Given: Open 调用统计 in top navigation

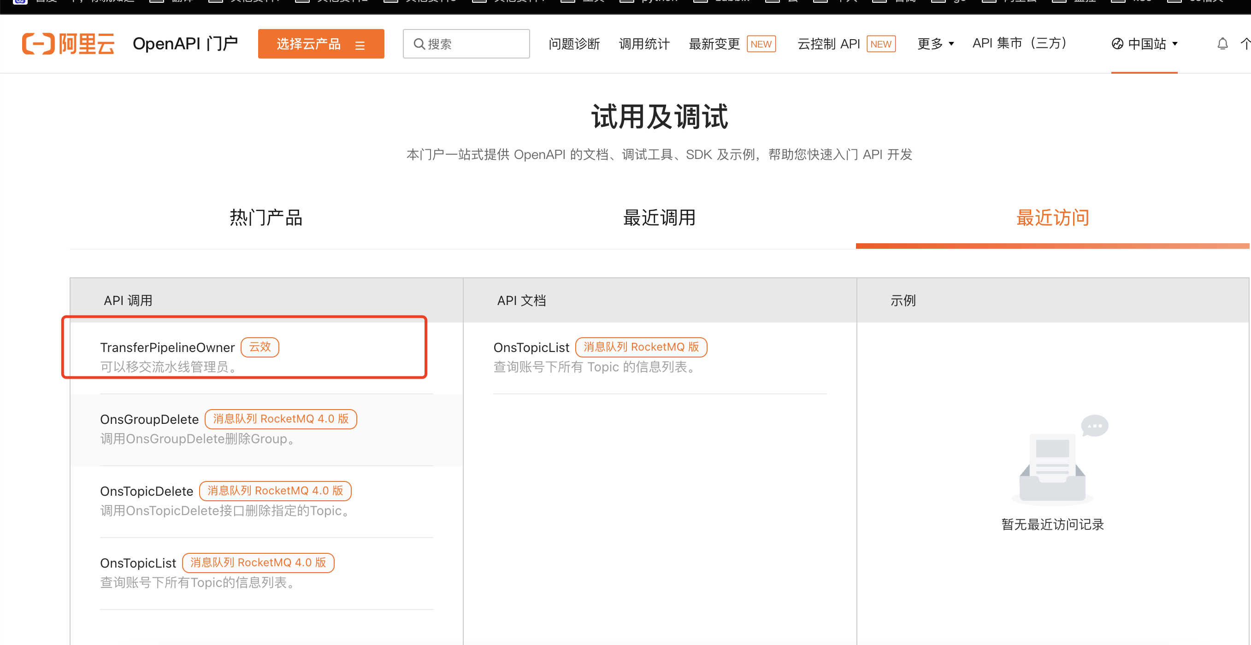Looking at the screenshot, I should tap(644, 44).
